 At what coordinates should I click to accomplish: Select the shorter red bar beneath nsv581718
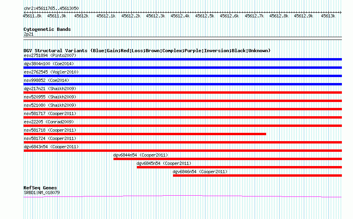pyautogui.click(x=145, y=134)
